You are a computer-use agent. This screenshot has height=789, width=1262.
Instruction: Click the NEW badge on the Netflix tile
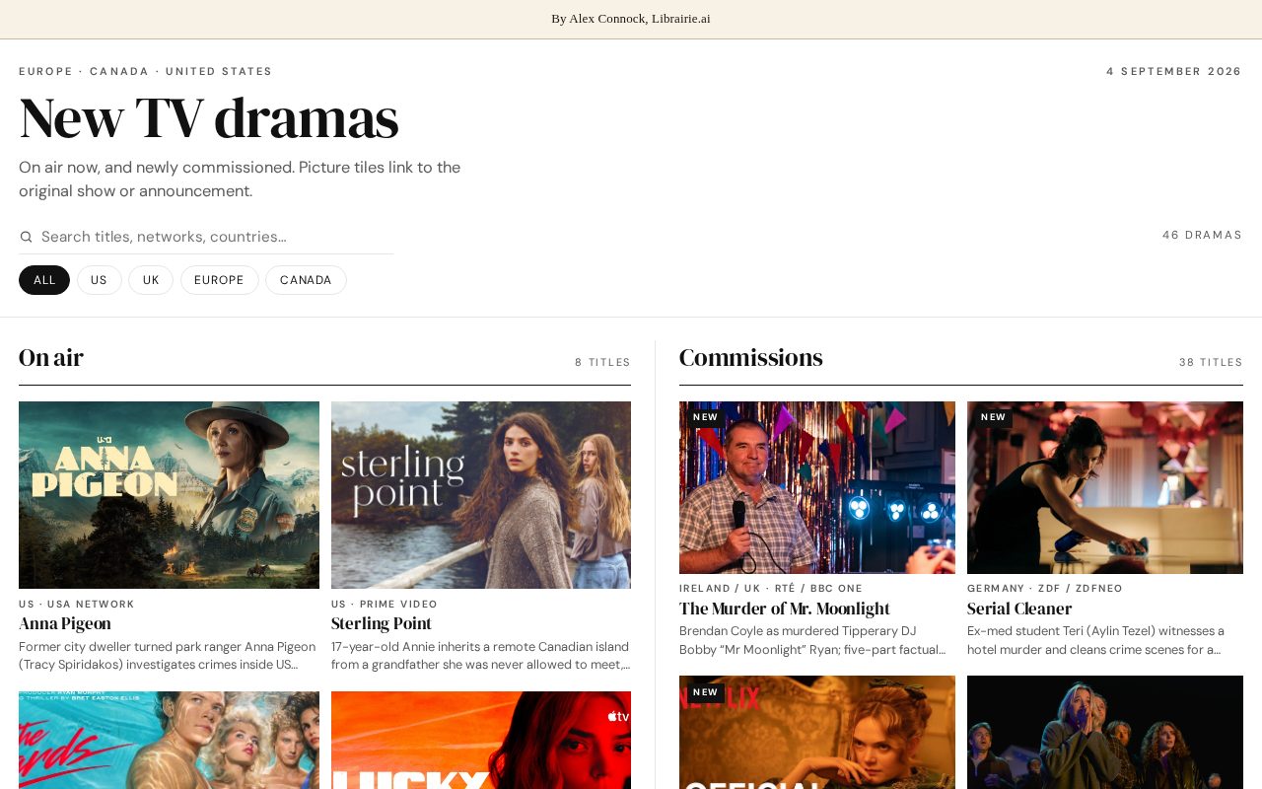tap(706, 692)
